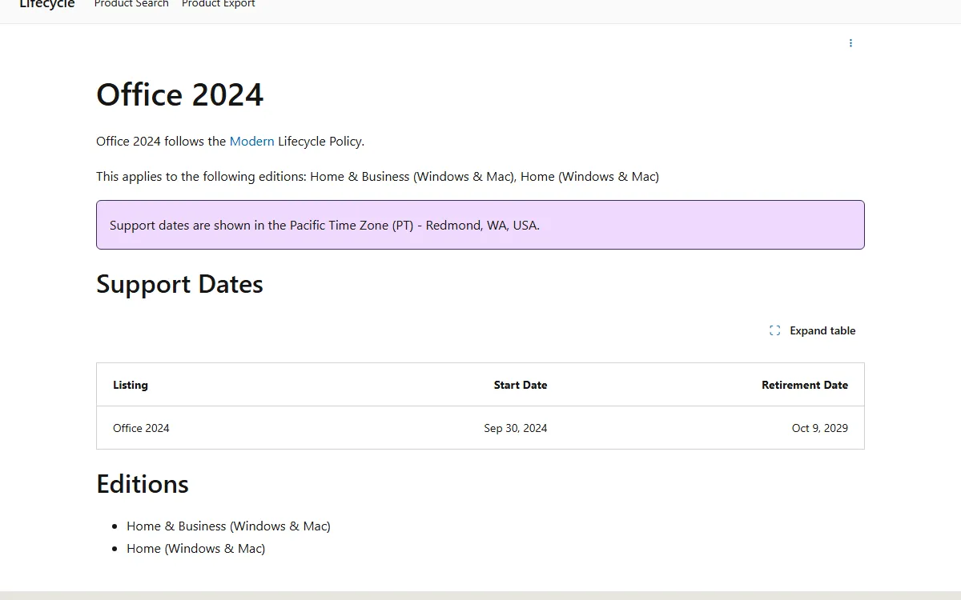Select the Oct 9, 2029 retirement date

pyautogui.click(x=820, y=428)
